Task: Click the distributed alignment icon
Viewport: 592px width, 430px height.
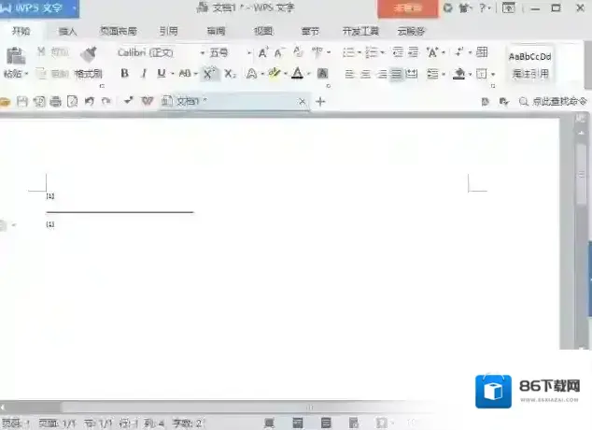Action: click(412, 74)
